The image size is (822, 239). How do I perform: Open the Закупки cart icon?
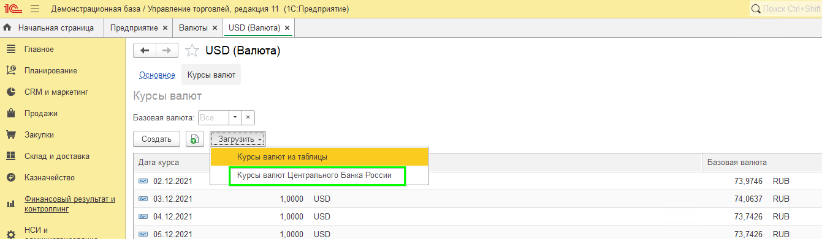click(10, 135)
